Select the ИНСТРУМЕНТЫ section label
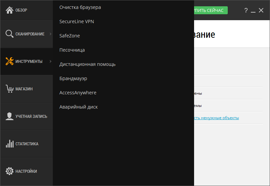 [x=29, y=62]
